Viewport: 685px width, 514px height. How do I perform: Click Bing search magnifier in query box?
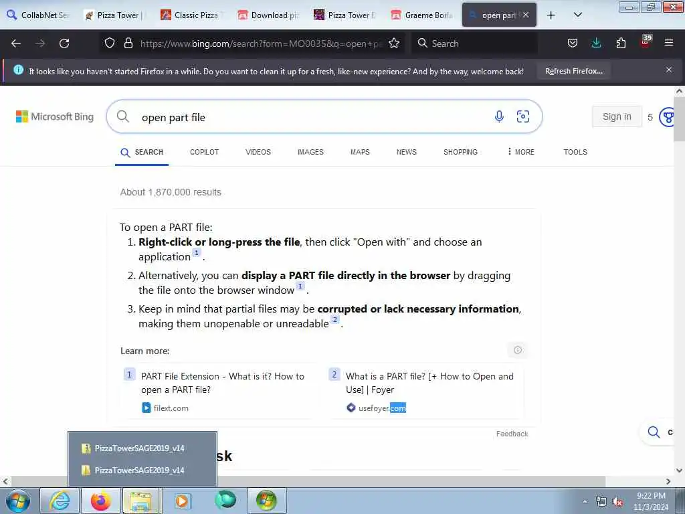coord(123,116)
